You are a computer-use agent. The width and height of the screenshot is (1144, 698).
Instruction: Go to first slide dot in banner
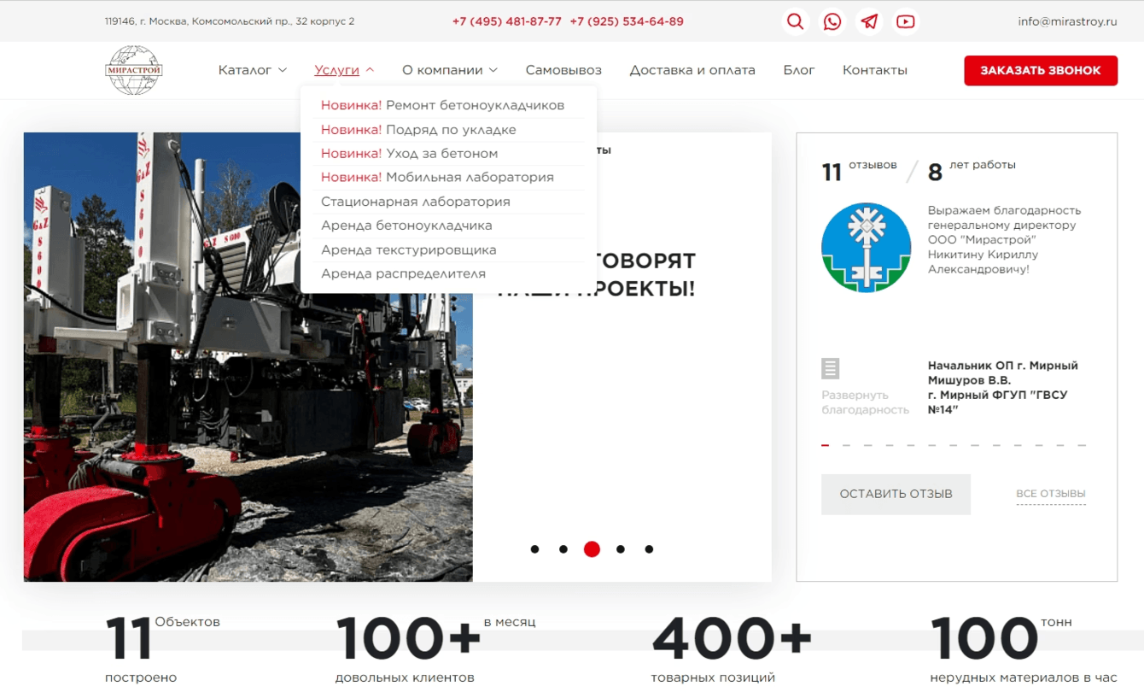534,549
